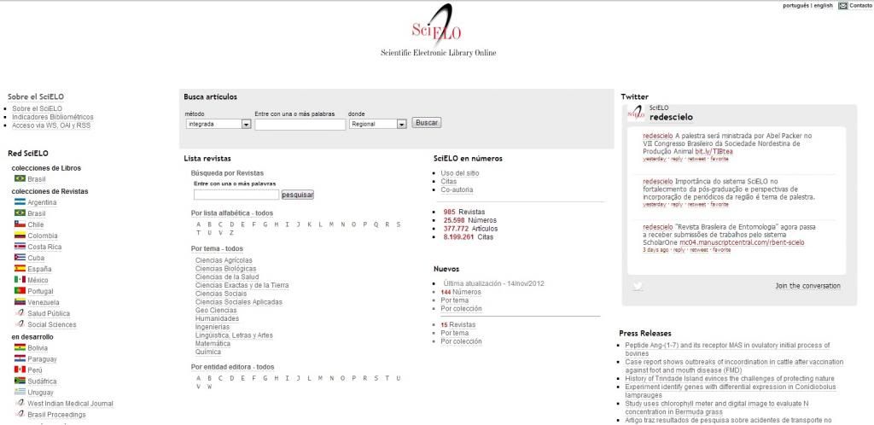Open Ciencias Agrícolas theme link
Screen dimensions: 874x425
(224, 260)
